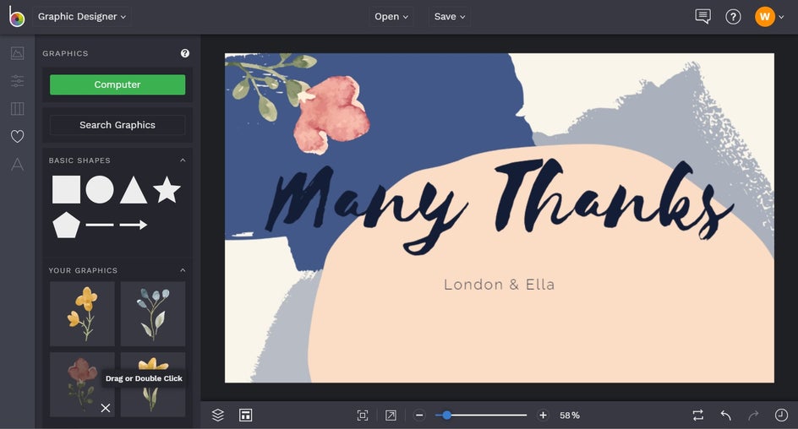798x429 pixels.
Task: Zoom in with the plus button
Action: pos(543,415)
